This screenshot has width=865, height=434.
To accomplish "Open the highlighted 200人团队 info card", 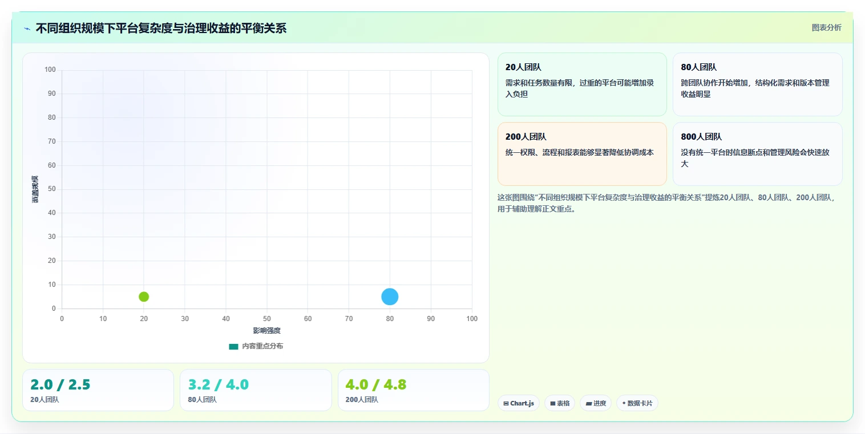I will tap(582, 154).
